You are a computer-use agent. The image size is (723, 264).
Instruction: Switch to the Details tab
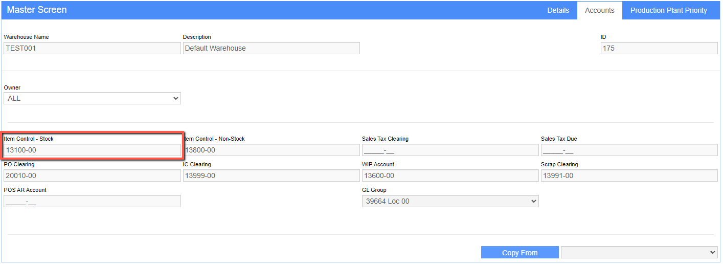pos(558,10)
